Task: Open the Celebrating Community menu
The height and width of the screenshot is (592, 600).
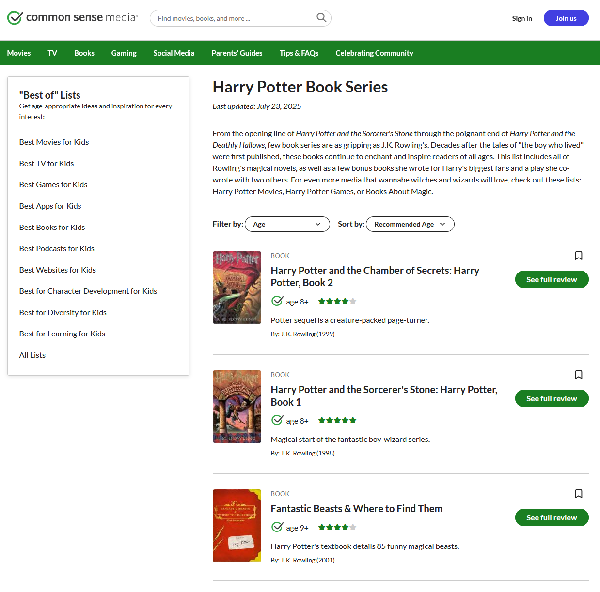Action: click(374, 53)
